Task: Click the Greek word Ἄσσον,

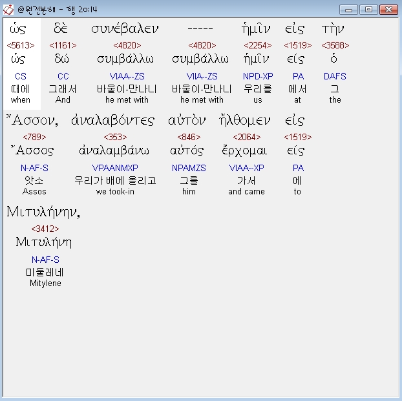Action: click(x=32, y=120)
